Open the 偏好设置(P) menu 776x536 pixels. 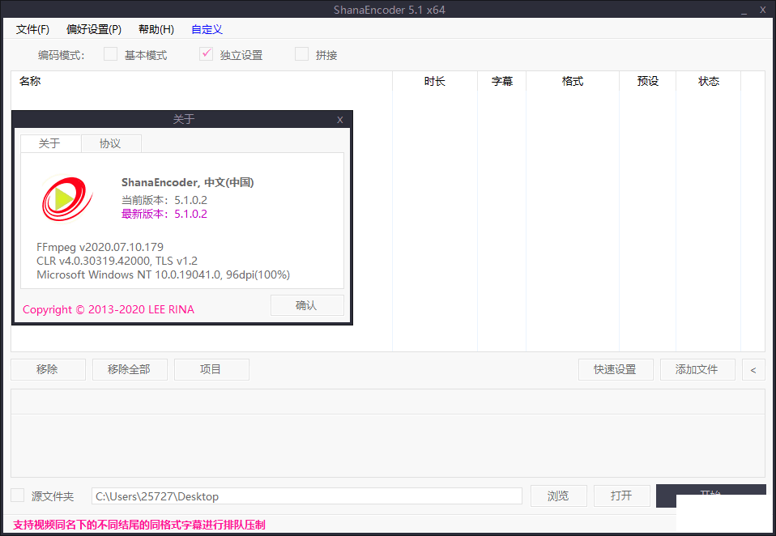93,29
